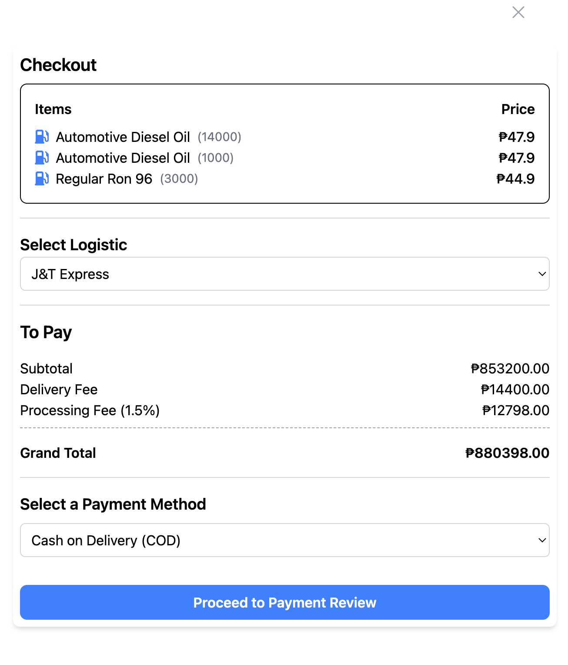Click the Price column header

tap(518, 109)
